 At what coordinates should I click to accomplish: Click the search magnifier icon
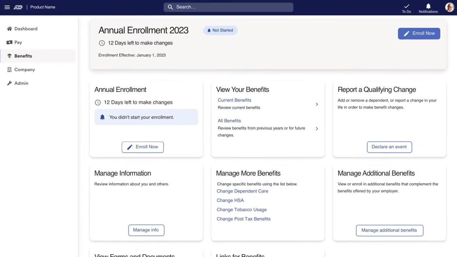[x=170, y=7]
